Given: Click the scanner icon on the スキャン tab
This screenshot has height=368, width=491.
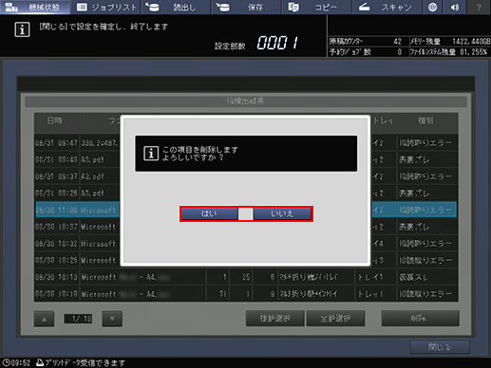Looking at the screenshot, I should 364,7.
